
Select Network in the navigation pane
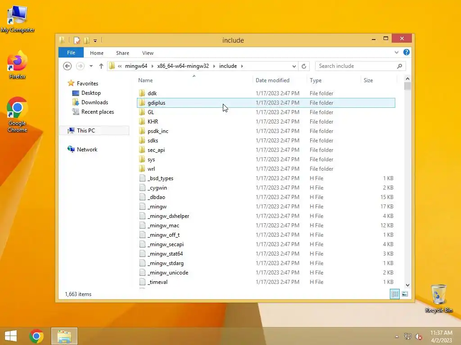[87, 149]
